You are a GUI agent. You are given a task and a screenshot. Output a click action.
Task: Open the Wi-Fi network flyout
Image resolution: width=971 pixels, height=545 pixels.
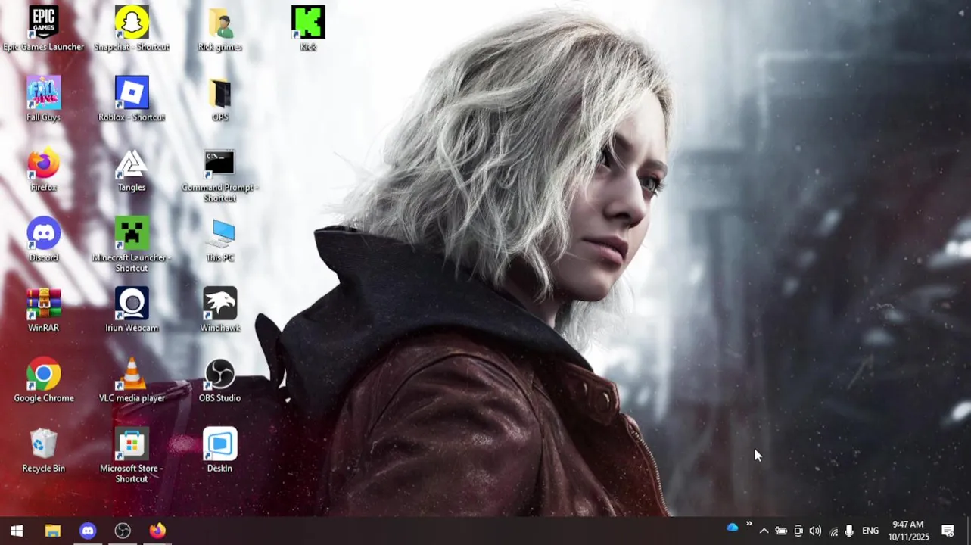tap(833, 531)
